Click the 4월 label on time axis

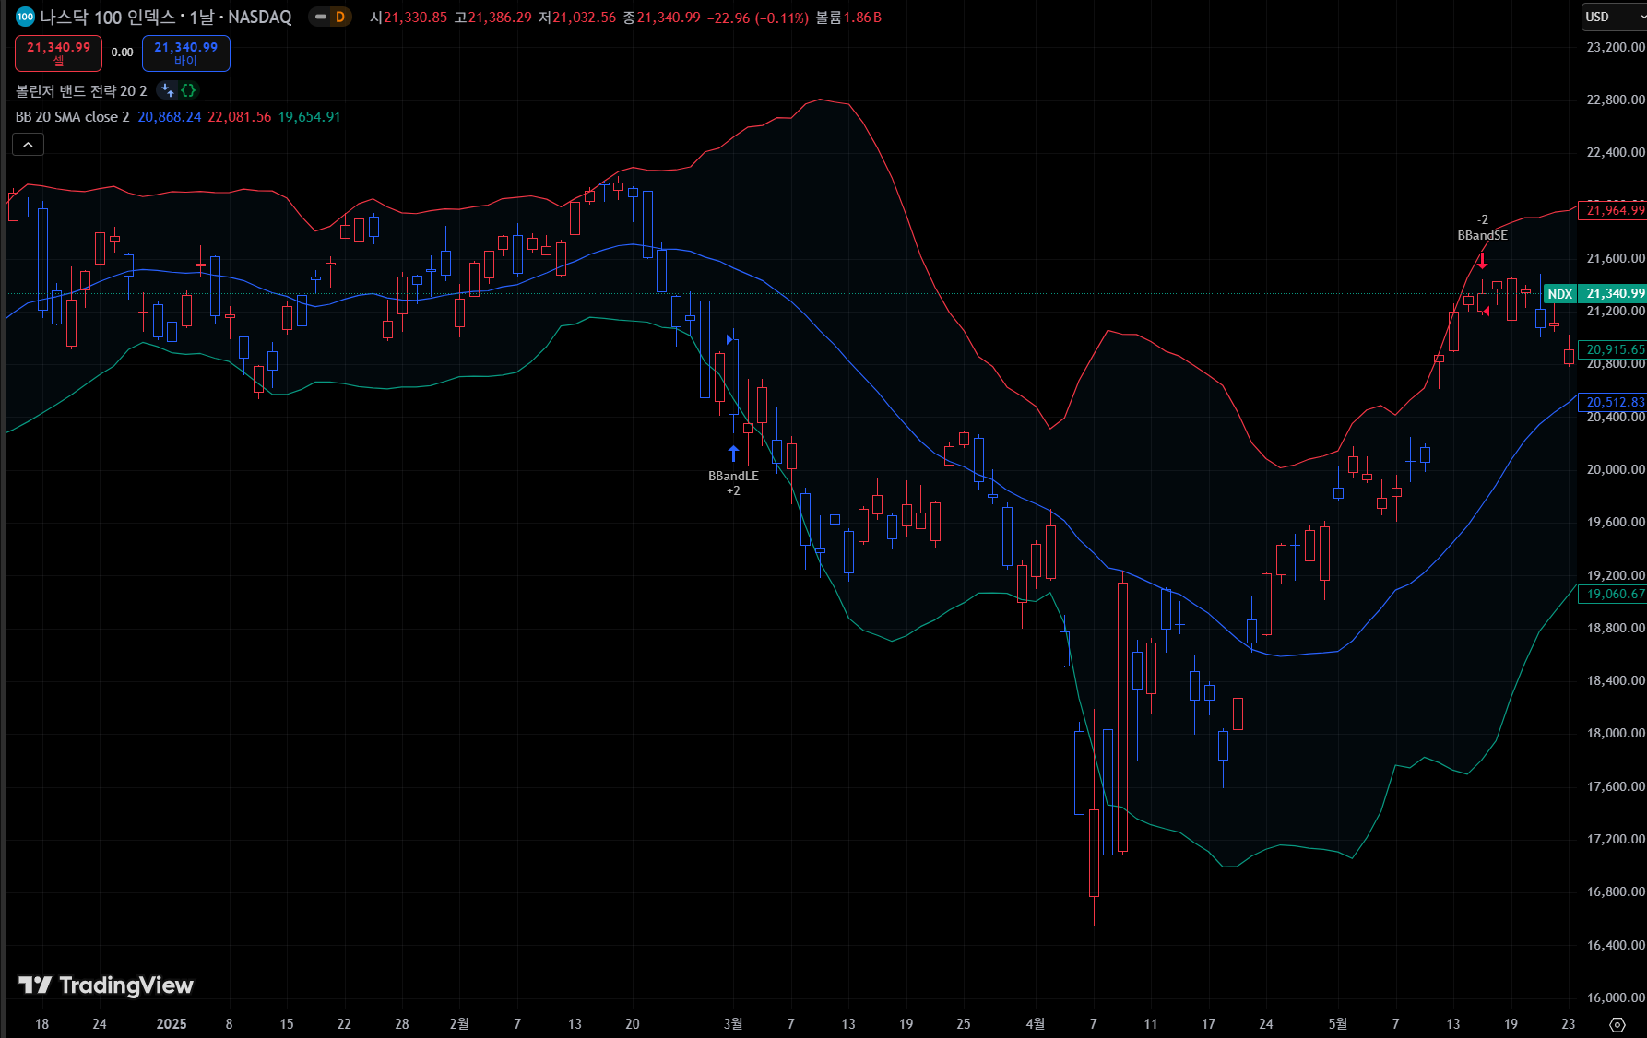1036,1024
